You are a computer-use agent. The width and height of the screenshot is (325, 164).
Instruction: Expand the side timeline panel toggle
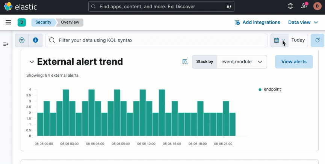6,44
